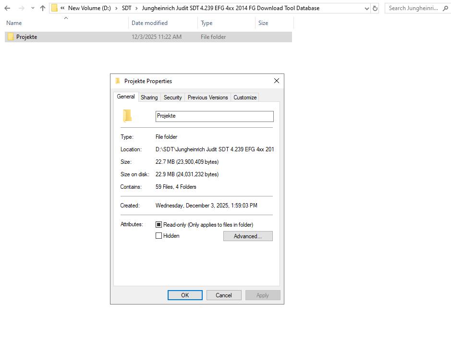Confirm with the OK button
The width and height of the screenshot is (451, 341).
(185, 295)
